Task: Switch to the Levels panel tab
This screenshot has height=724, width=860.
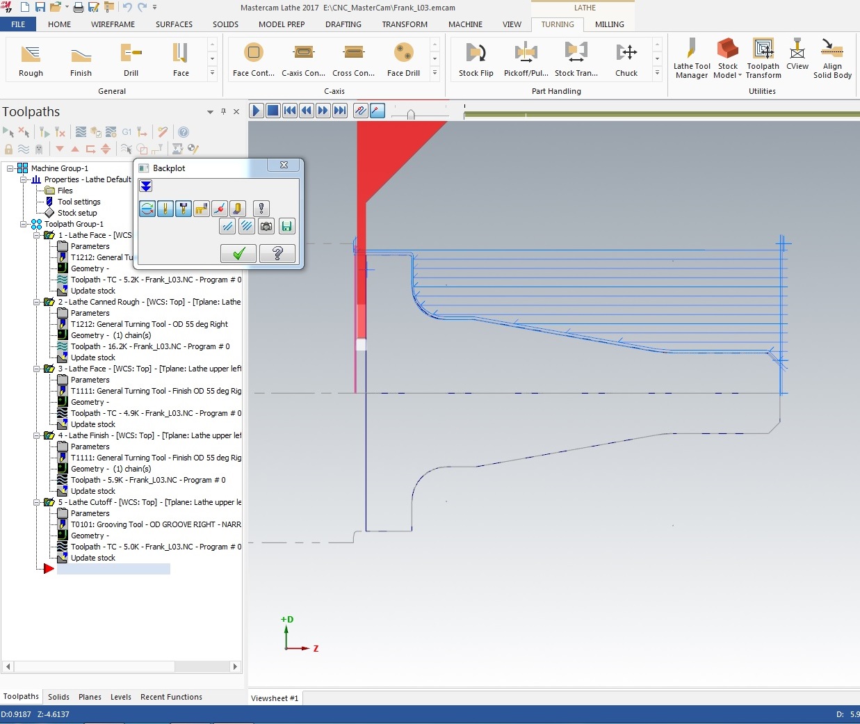Action: [x=120, y=697]
